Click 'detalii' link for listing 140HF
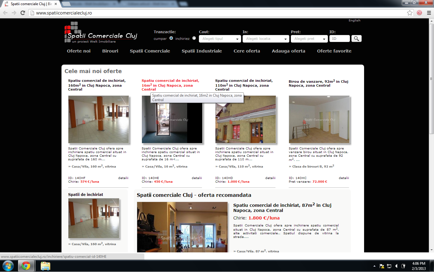This screenshot has height=272, width=434. click(x=123, y=178)
